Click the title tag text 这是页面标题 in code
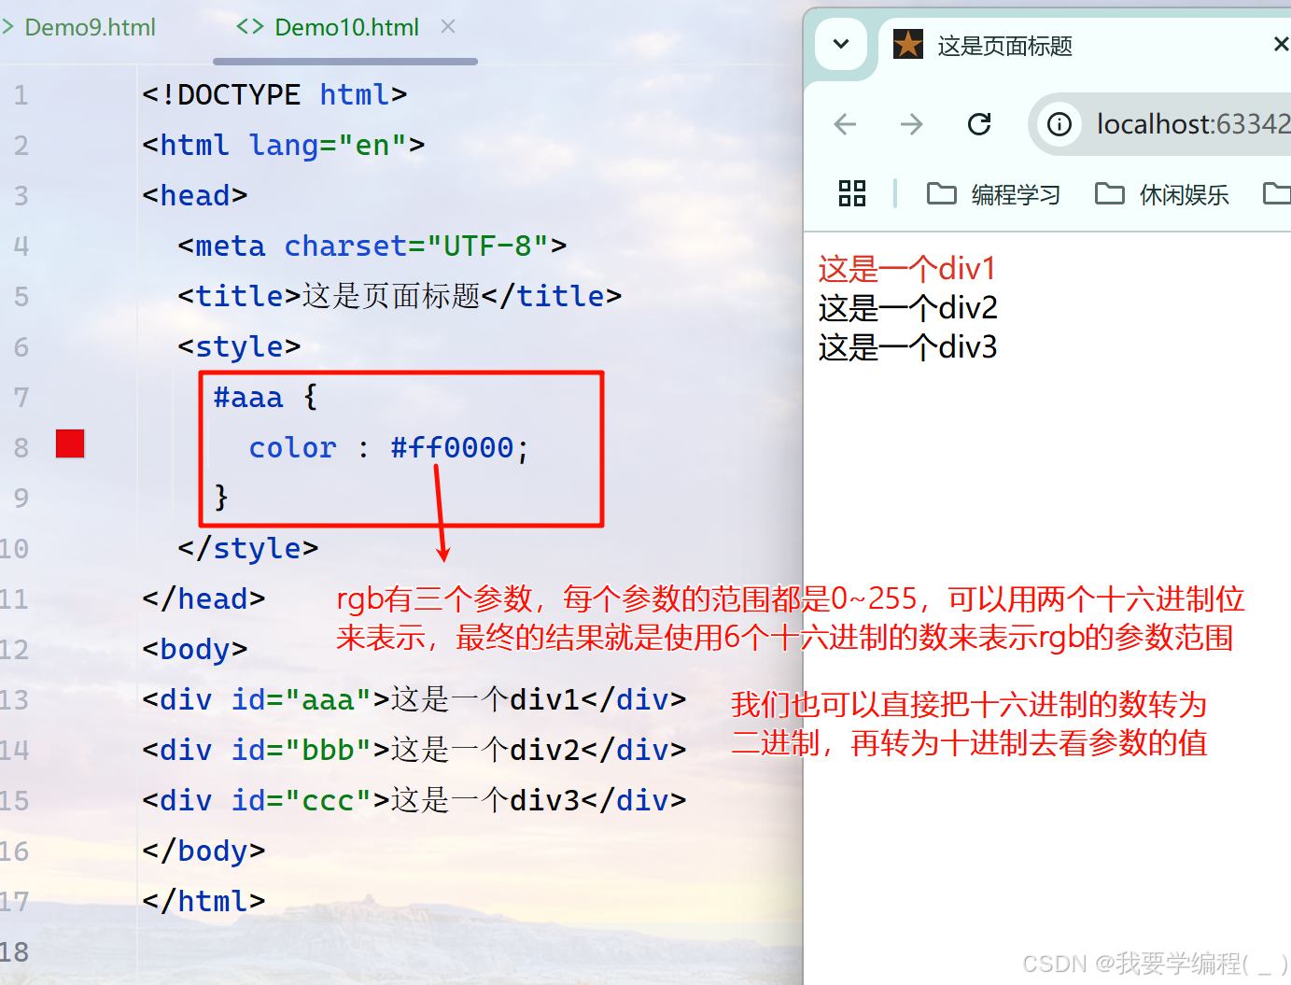Image resolution: width=1291 pixels, height=985 pixels. (391, 297)
